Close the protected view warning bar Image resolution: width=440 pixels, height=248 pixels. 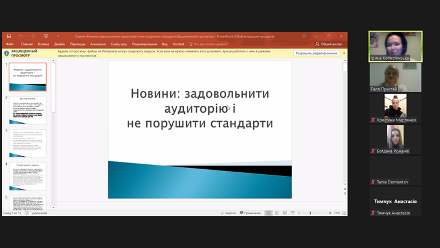coord(344,54)
